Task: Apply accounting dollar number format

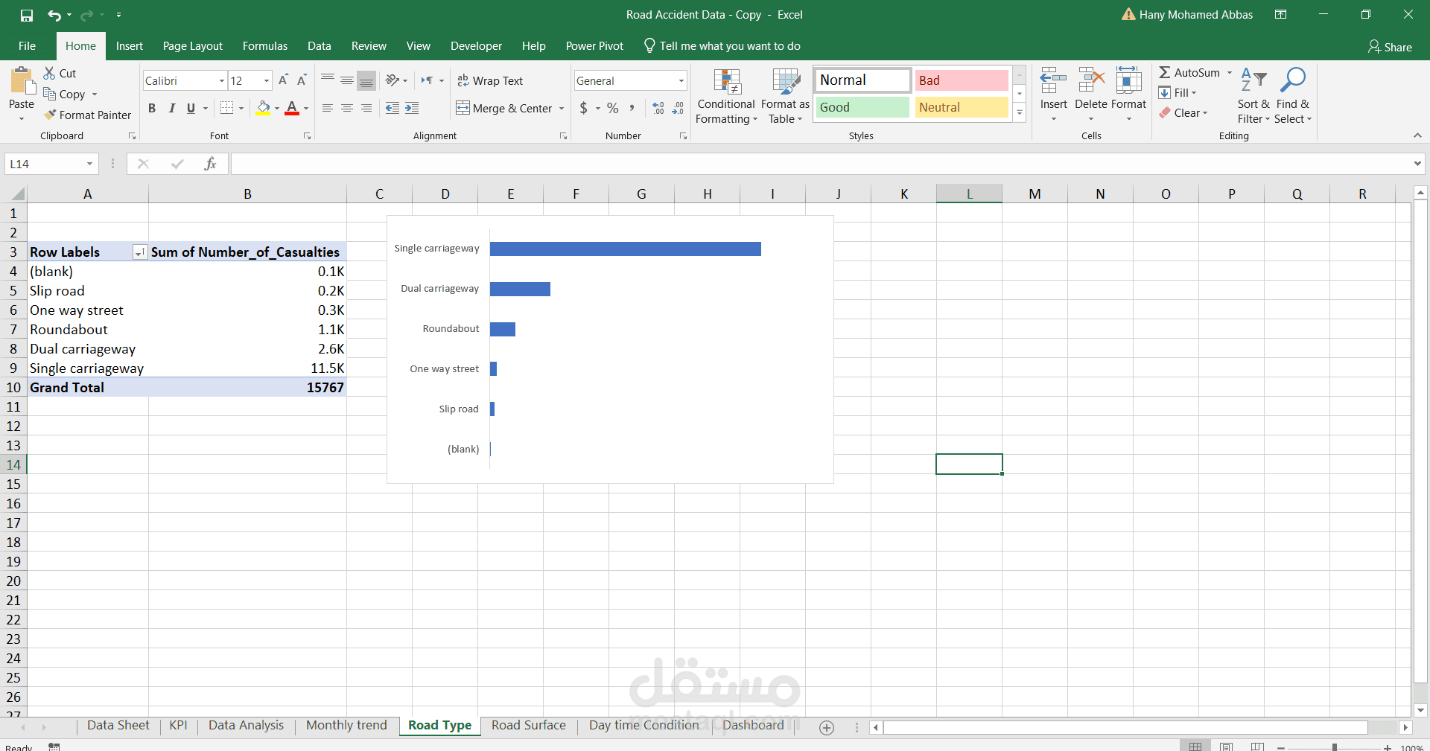Action: click(584, 108)
